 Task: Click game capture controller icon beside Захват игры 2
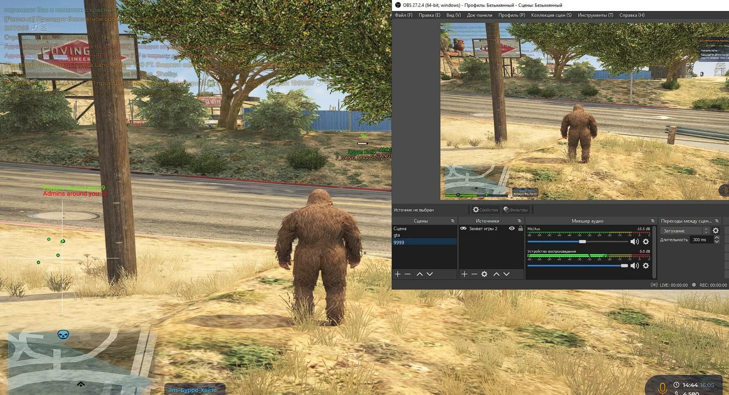[463, 228]
